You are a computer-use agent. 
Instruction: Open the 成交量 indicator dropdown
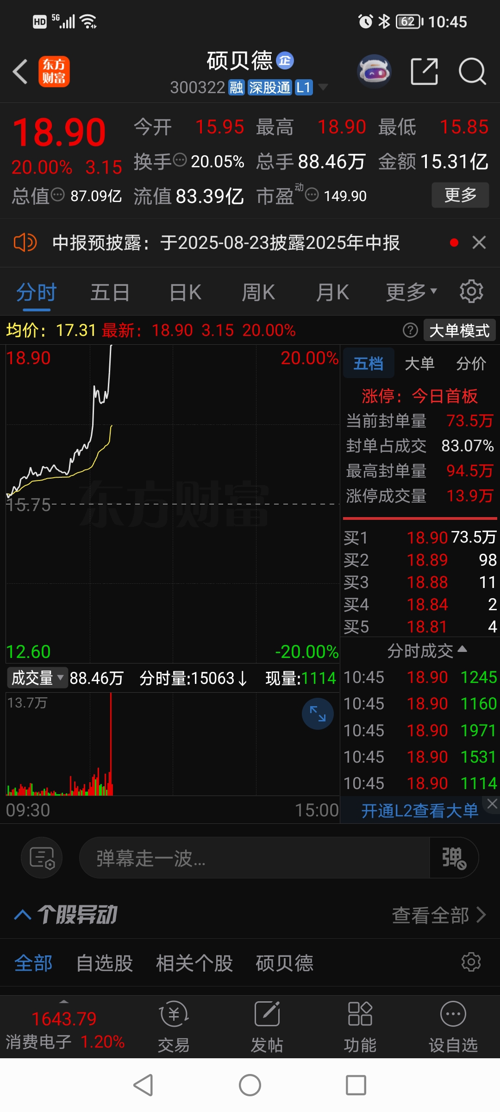coord(37,678)
